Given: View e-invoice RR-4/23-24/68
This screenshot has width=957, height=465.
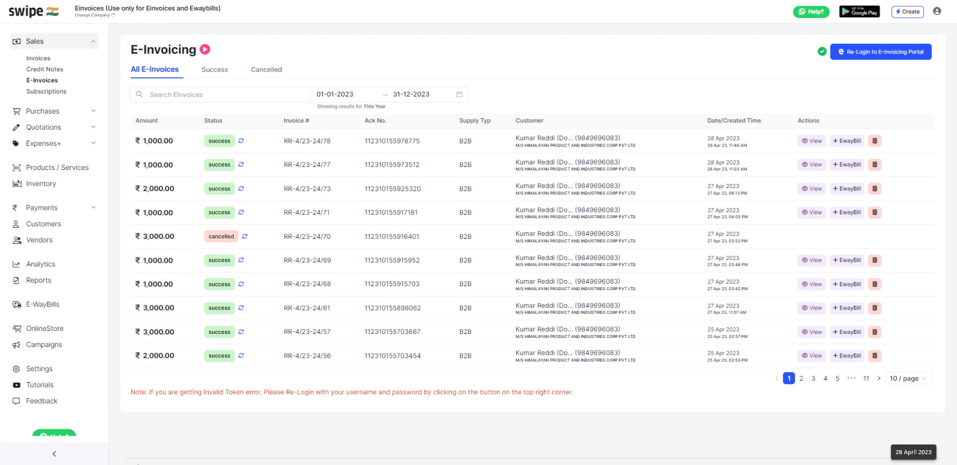Looking at the screenshot, I should pos(812,285).
